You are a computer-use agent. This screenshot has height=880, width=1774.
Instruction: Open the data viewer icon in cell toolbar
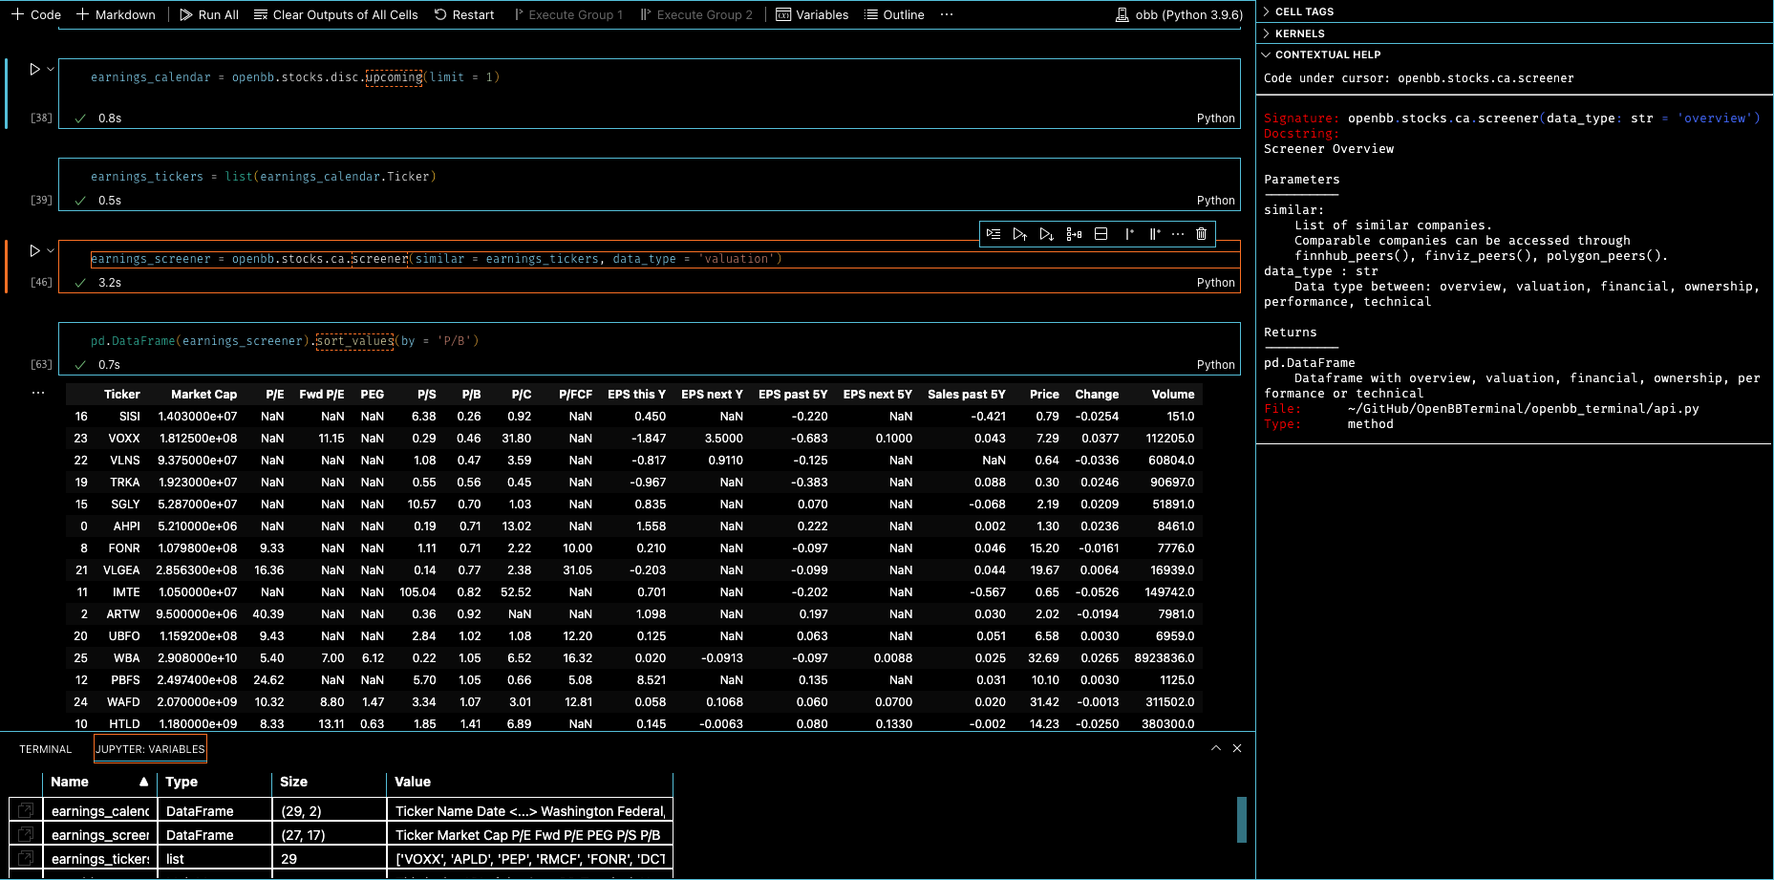click(1074, 234)
